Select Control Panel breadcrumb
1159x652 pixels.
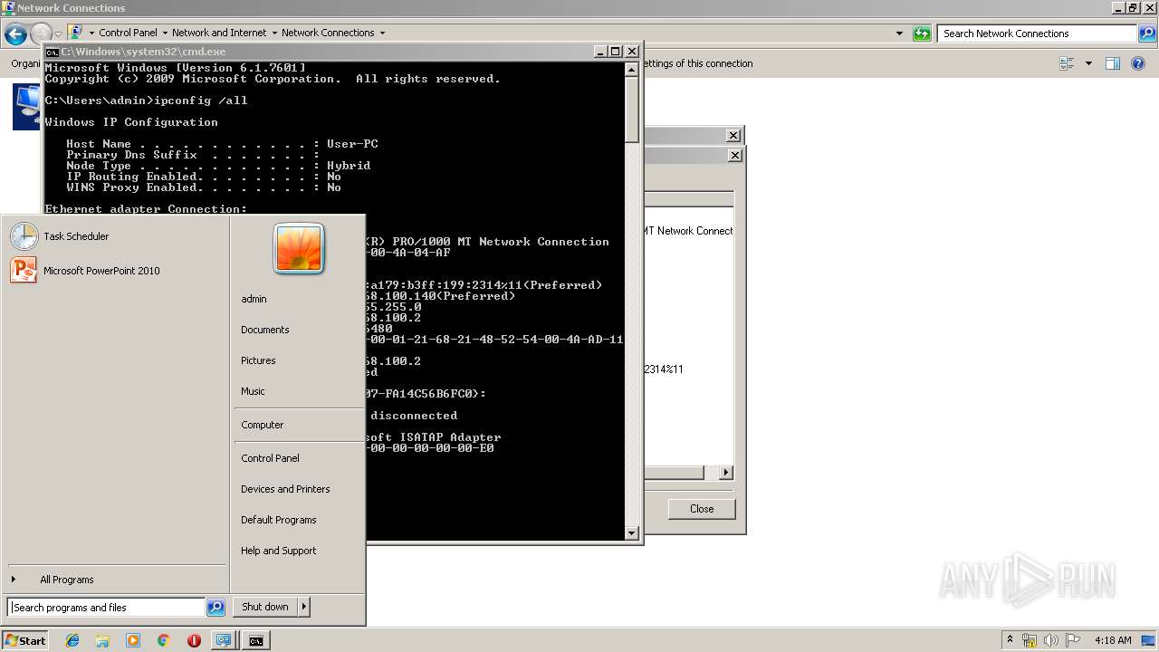pos(128,33)
